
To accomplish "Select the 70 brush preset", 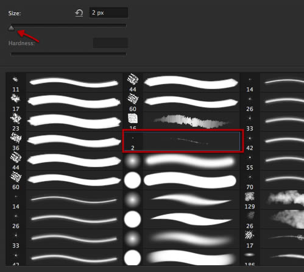I will pyautogui.click(x=272, y=181).
